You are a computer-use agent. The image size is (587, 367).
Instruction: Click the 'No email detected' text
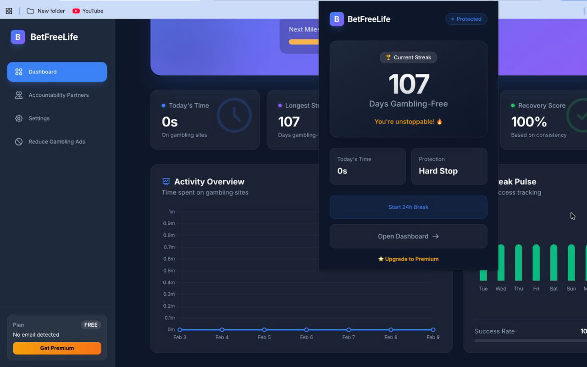(36, 335)
